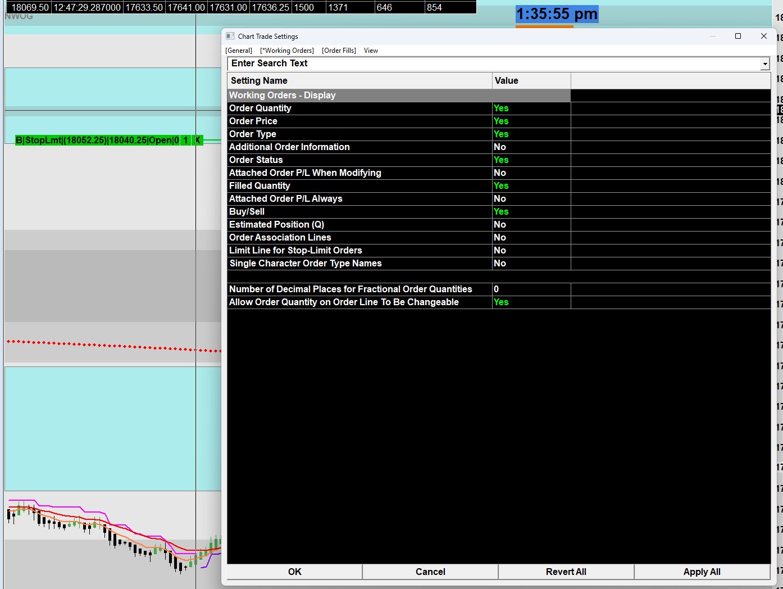
Task: Click the 1:35:55 pm clock display
Action: [557, 14]
